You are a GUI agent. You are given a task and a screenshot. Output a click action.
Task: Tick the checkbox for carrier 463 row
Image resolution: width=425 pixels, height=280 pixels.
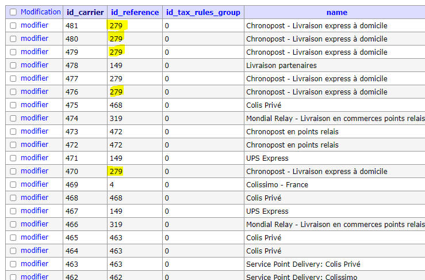click(13, 264)
